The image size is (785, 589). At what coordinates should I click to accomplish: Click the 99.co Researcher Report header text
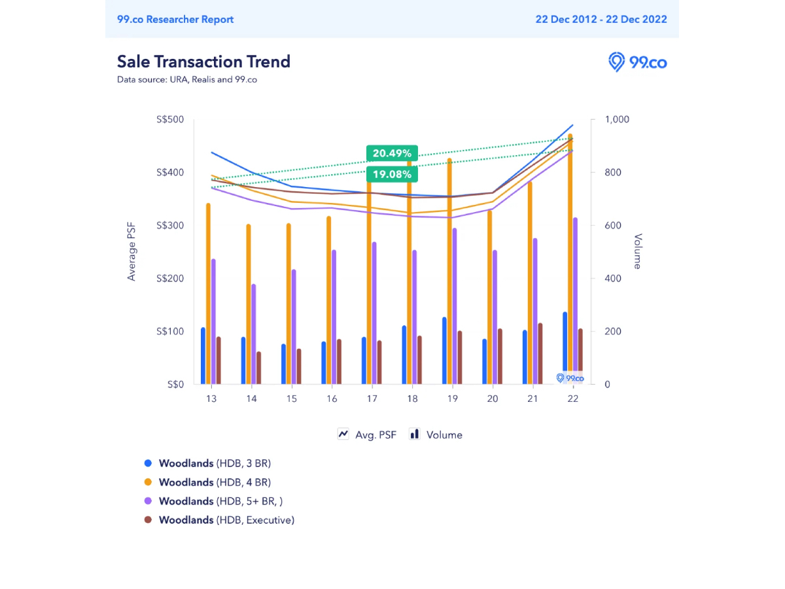[175, 19]
